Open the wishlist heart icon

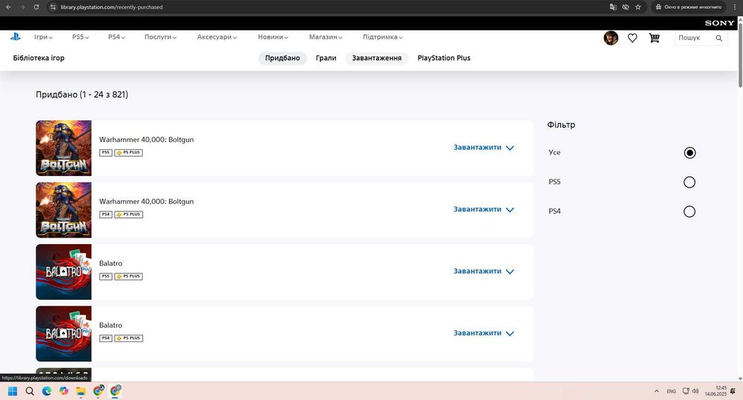[632, 38]
